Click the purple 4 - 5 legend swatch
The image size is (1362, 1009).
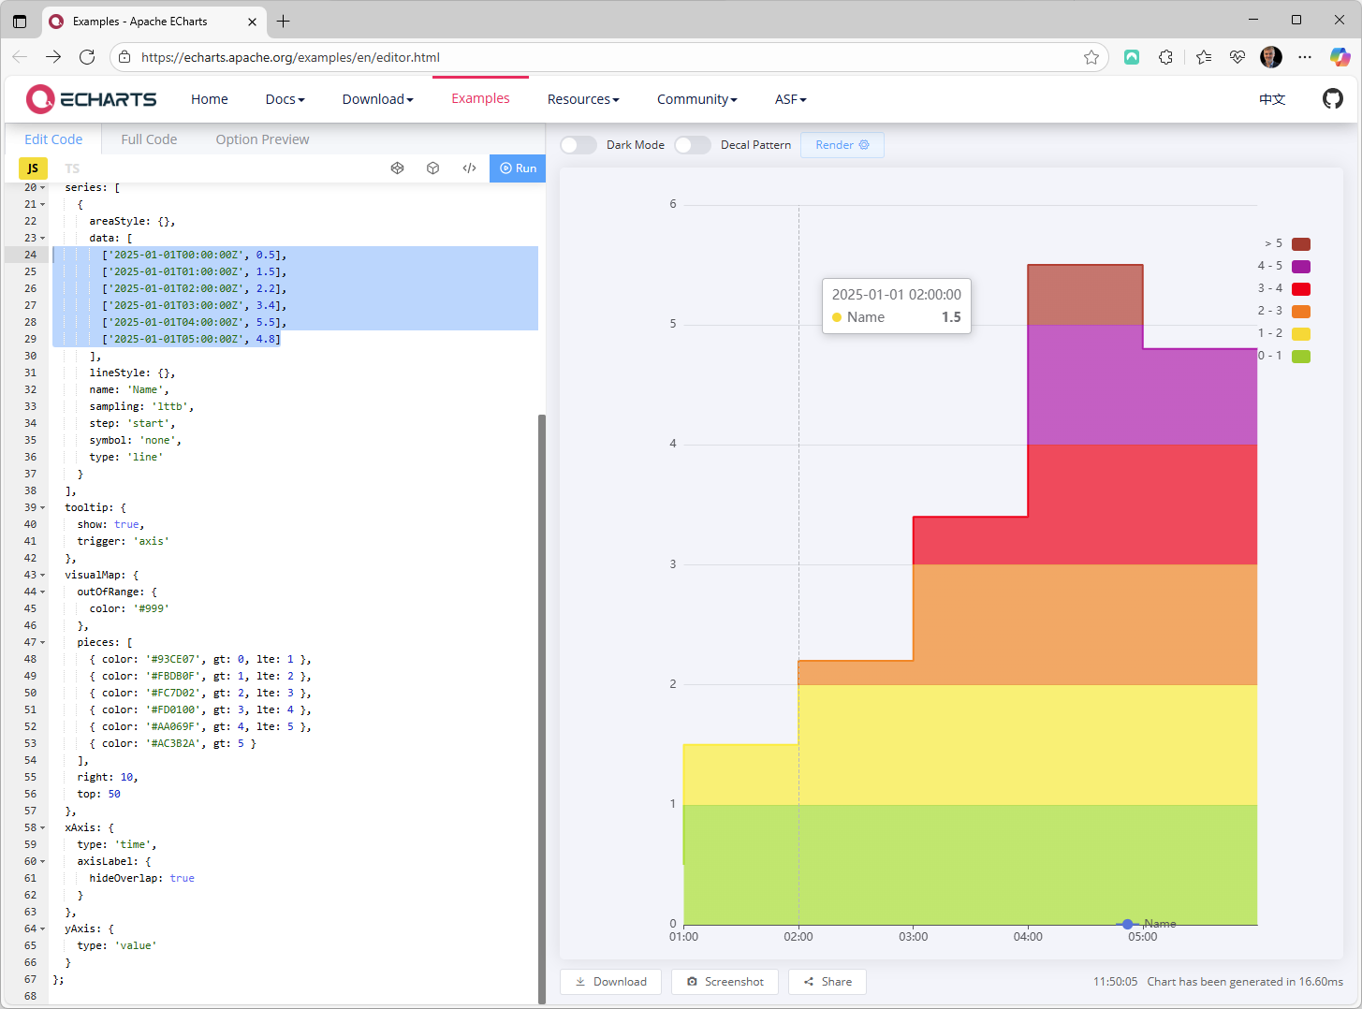tap(1300, 267)
